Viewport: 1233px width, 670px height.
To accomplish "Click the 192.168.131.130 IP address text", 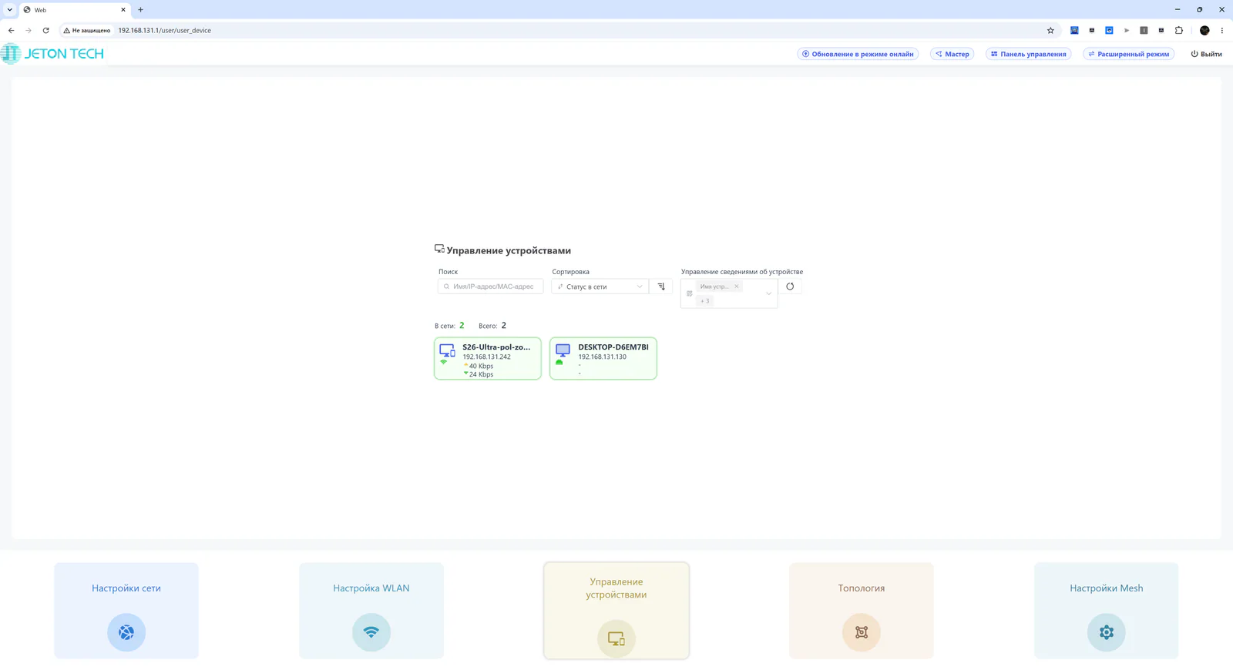I will 603,357.
